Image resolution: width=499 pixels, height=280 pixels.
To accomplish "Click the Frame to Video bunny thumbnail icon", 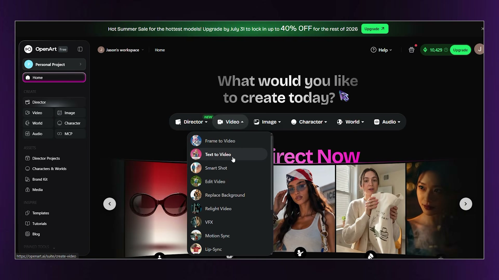I will [196, 141].
